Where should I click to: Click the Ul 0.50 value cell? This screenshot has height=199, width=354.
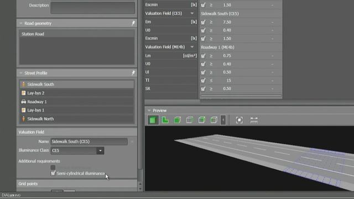pos(227,72)
